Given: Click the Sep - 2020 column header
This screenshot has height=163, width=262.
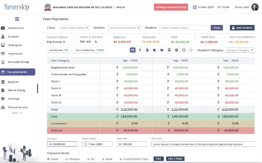Looking at the screenshot, I should 180,61.
